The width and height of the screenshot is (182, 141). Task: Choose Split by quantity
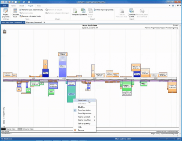(85, 124)
